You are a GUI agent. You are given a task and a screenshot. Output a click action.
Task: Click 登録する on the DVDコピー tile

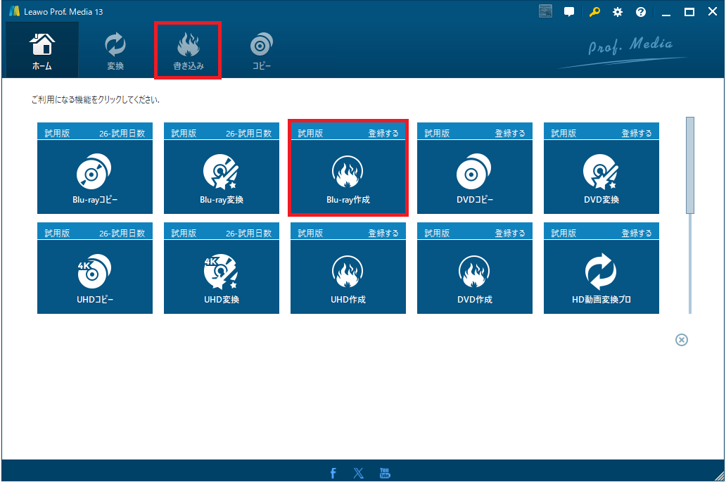(510, 134)
